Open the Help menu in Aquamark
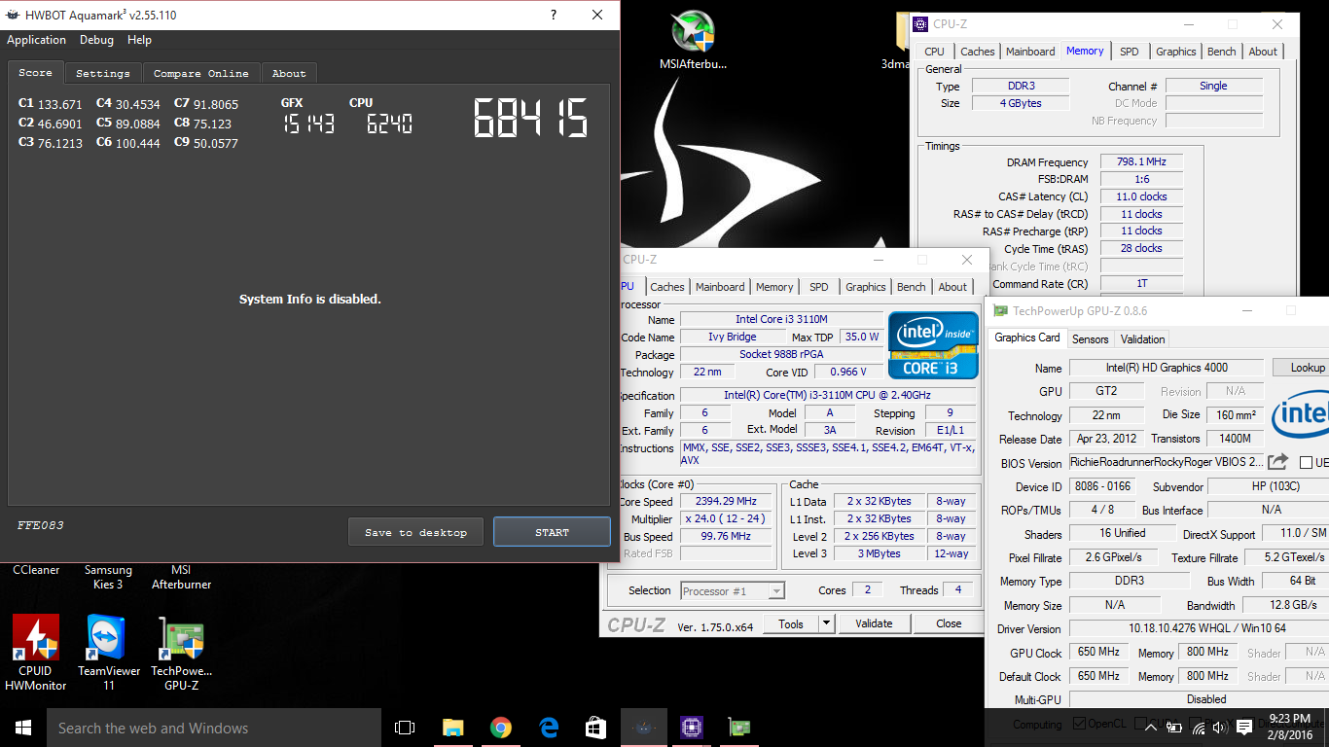Image resolution: width=1329 pixels, height=747 pixels. [139, 40]
